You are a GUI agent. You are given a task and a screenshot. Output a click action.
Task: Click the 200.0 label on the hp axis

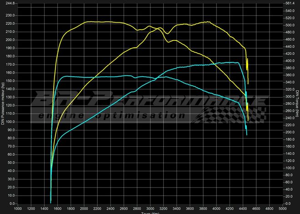(x=10, y=40)
